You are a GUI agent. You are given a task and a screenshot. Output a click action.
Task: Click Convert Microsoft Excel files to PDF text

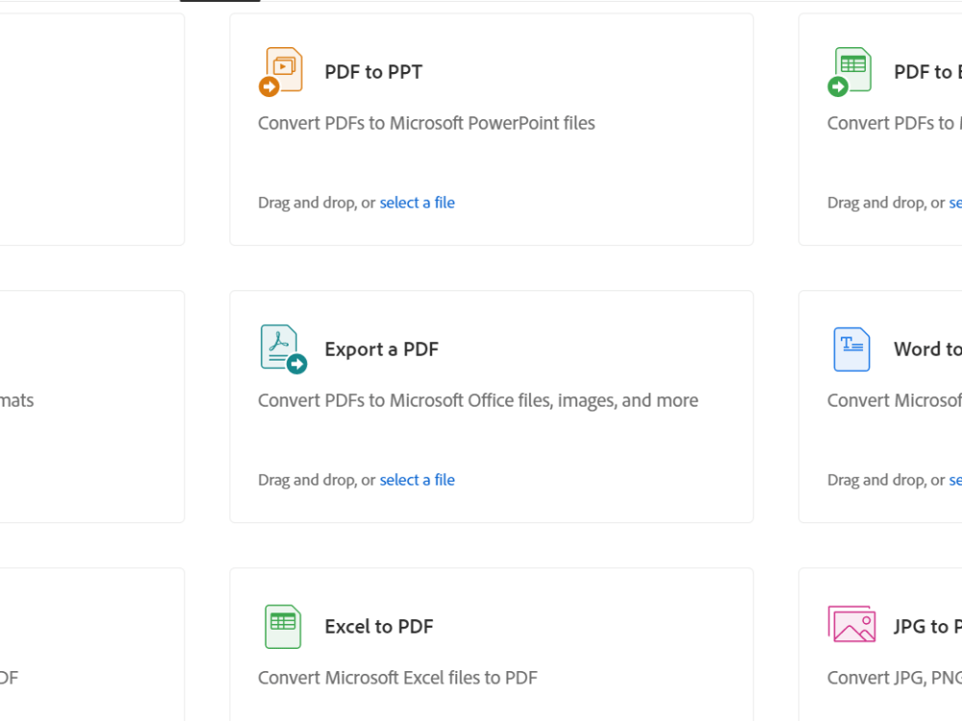(397, 678)
